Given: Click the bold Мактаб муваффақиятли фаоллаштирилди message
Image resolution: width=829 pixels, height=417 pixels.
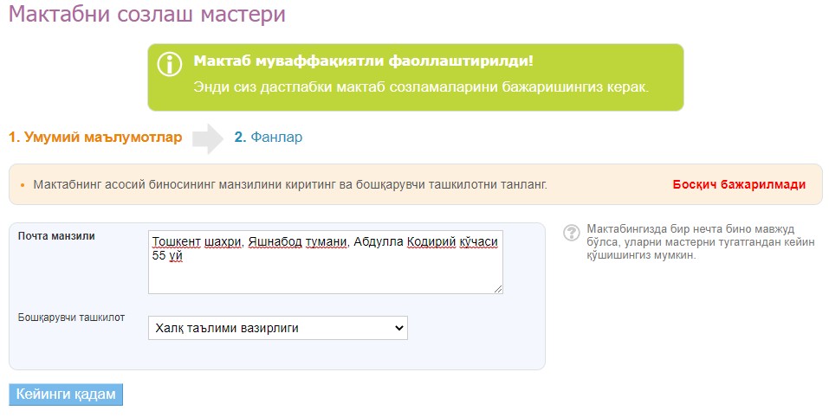Looking at the screenshot, I should click(x=364, y=62).
